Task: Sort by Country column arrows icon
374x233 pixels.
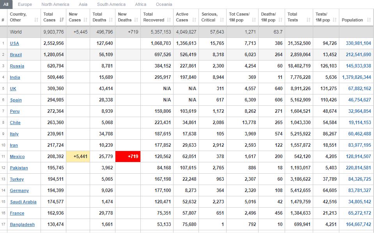Action: point(36,20)
